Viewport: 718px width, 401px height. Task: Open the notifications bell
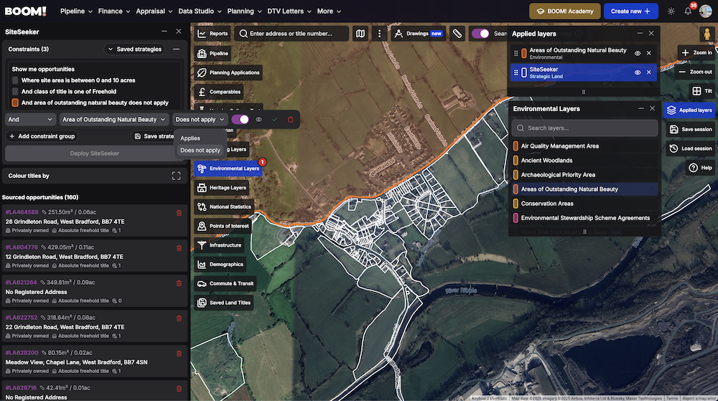tap(688, 11)
